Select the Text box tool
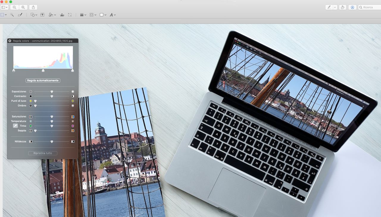Screen dimensions: 381x217 42,15
